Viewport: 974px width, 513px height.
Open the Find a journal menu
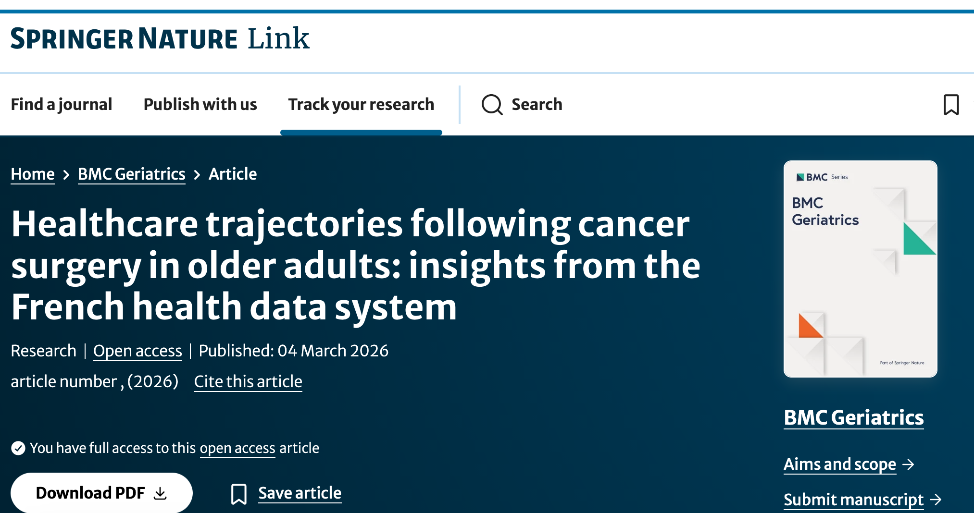[62, 104]
